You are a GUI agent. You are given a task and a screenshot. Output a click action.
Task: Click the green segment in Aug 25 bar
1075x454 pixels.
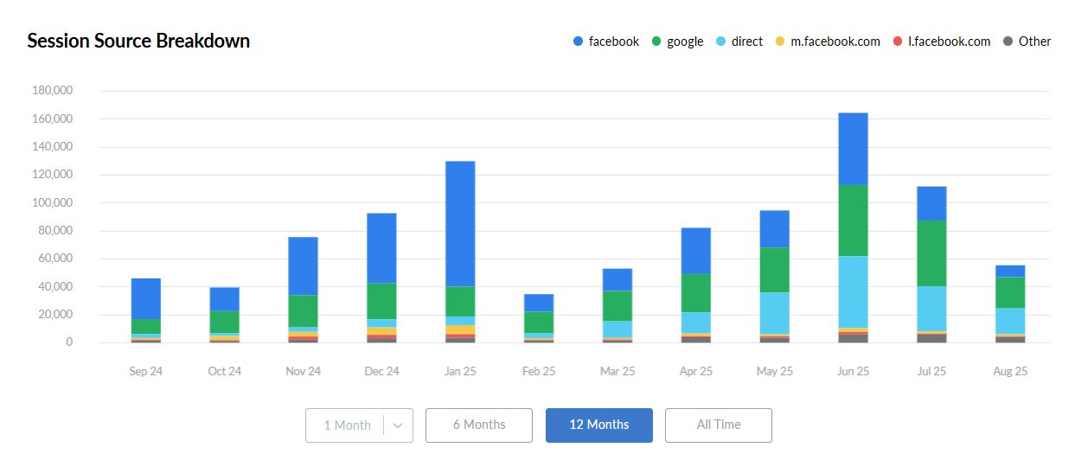[x=1009, y=292]
